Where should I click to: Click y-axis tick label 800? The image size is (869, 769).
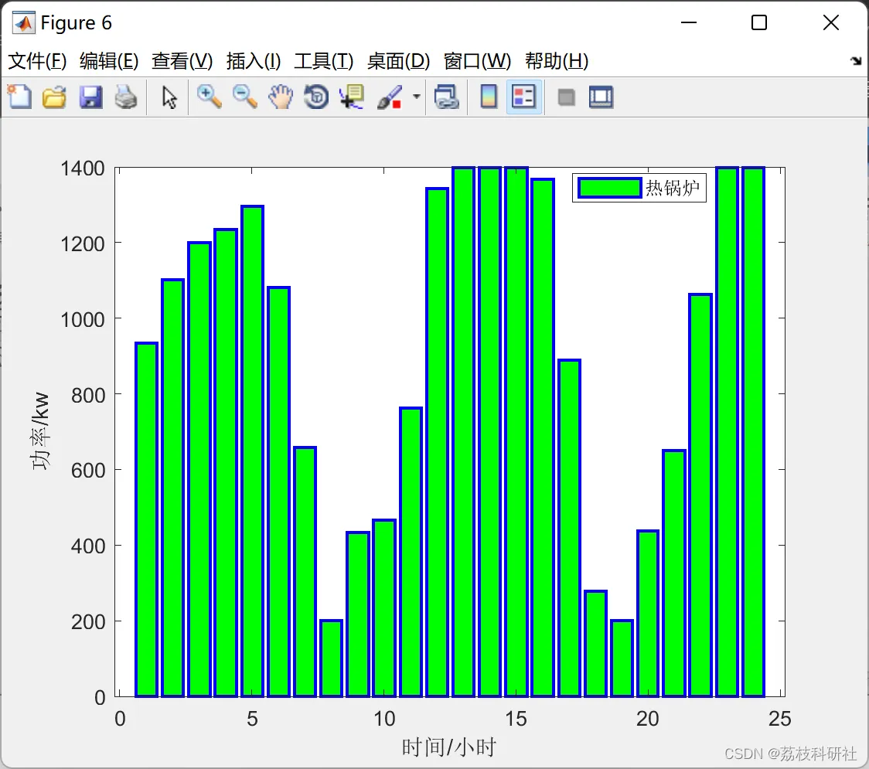(x=88, y=396)
